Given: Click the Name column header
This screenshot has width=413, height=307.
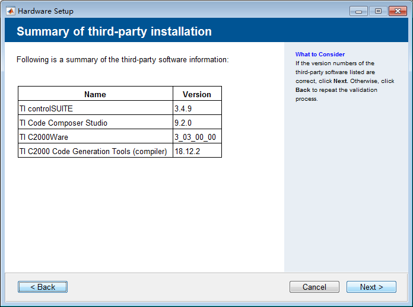Looking at the screenshot, I should [x=96, y=94].
